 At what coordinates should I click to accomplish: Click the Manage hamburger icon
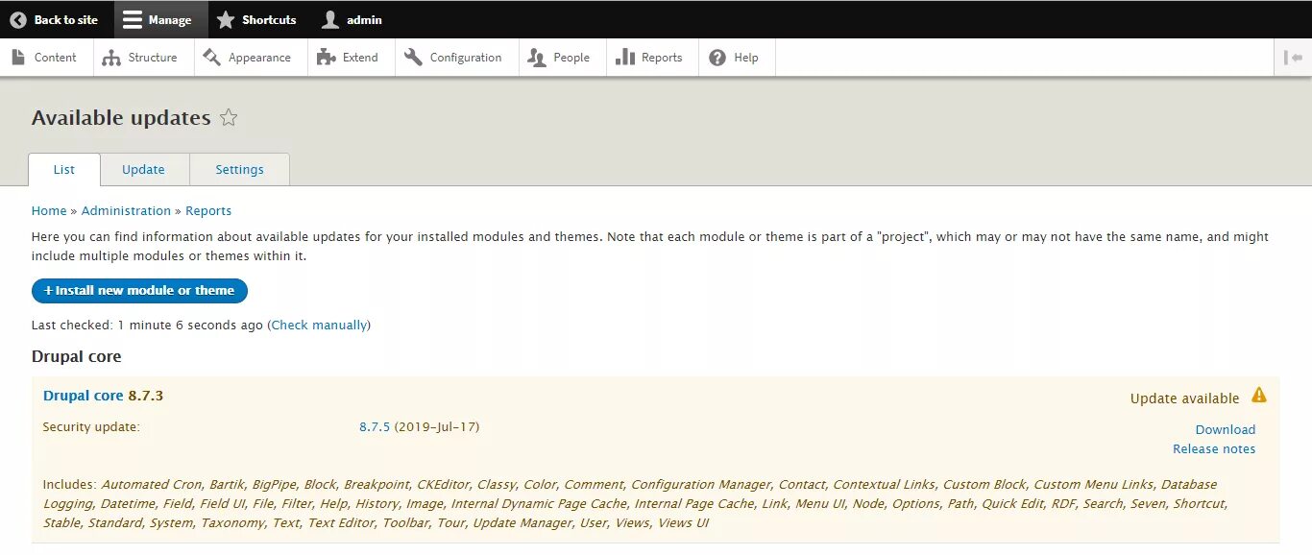pos(133,19)
